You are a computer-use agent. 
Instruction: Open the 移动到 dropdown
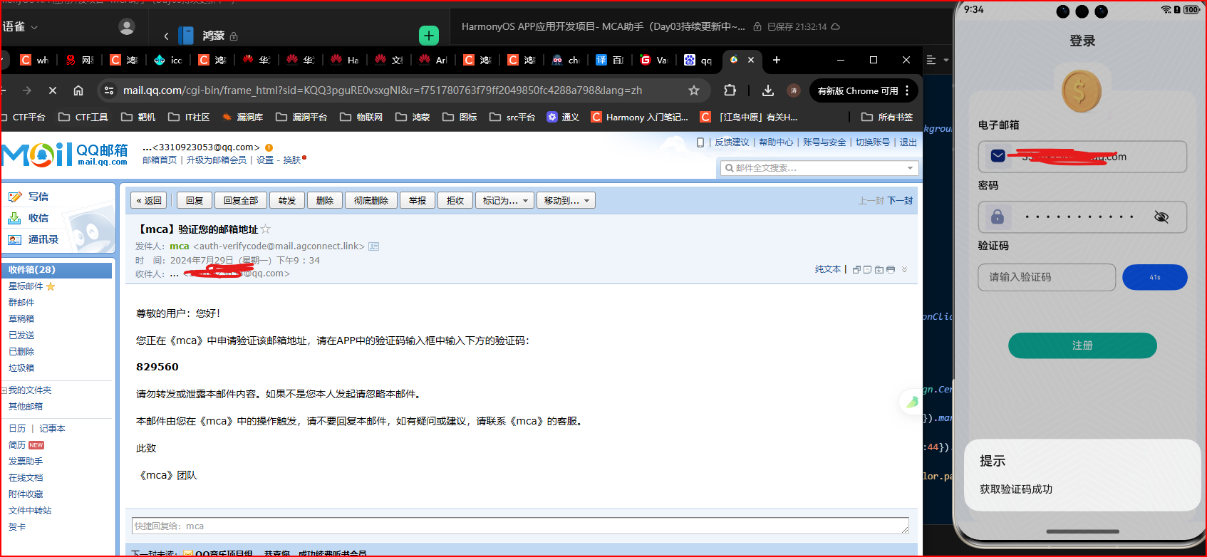point(566,201)
